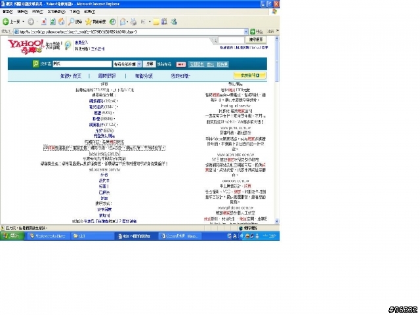This screenshot has height=315, width=420.
Task: Open the 編輯(E) menu
Action: 22,12
